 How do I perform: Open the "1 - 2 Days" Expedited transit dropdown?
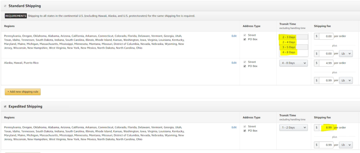tap(294, 127)
